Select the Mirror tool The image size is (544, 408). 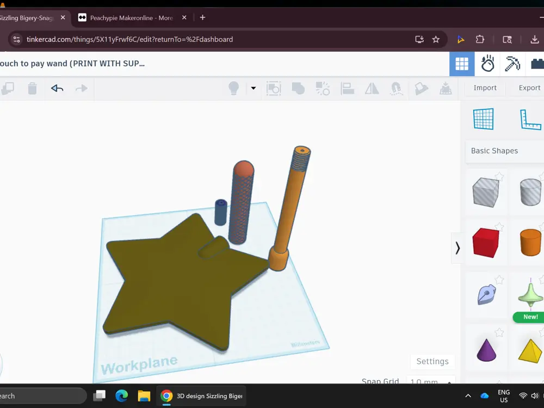click(x=372, y=89)
